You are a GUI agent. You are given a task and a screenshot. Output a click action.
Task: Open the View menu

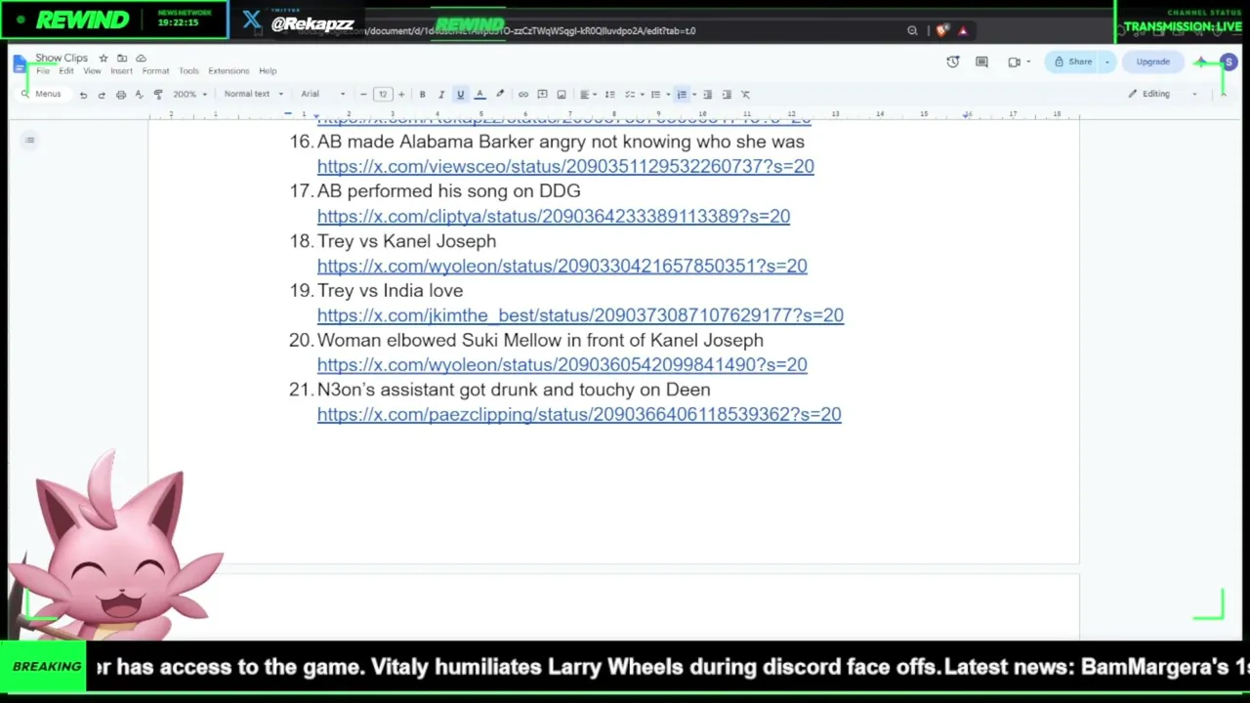tap(92, 71)
